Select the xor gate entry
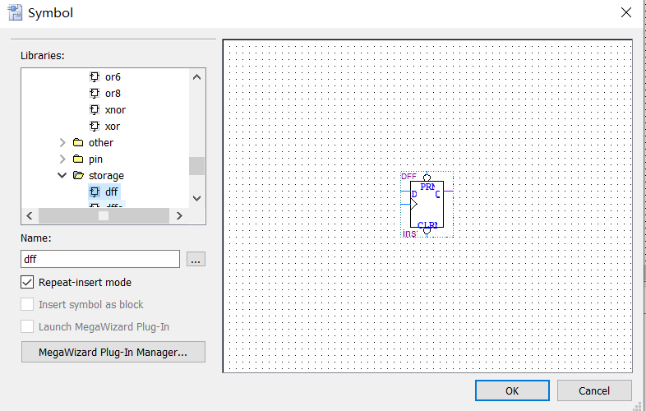This screenshot has width=646, height=411. pyautogui.click(x=113, y=126)
